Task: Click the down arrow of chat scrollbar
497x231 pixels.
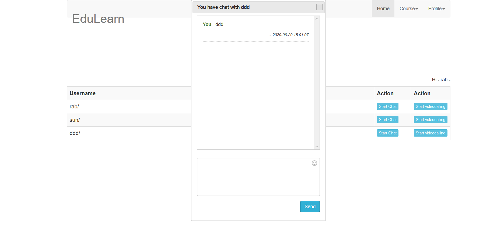Action: click(317, 147)
